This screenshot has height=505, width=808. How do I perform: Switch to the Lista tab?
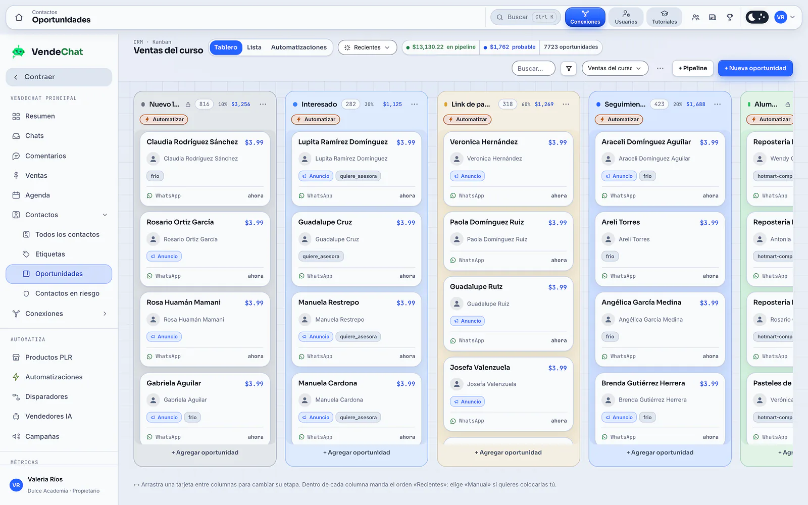[x=254, y=47]
